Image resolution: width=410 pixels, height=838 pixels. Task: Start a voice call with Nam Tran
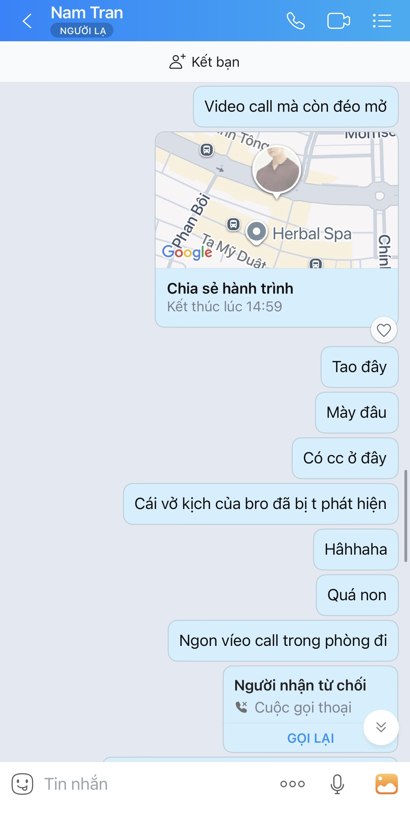[x=295, y=21]
